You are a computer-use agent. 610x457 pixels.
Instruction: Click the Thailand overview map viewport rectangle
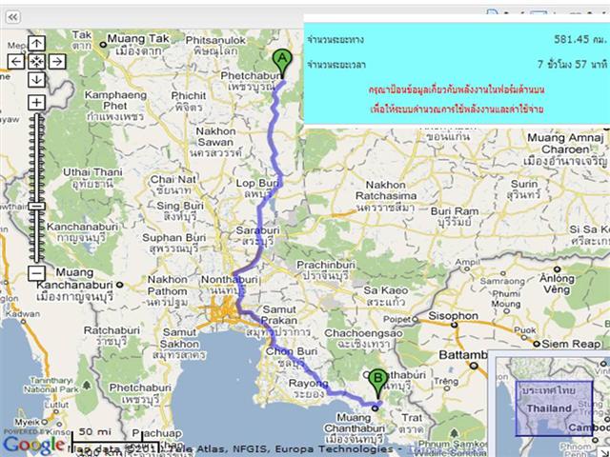[555, 407]
